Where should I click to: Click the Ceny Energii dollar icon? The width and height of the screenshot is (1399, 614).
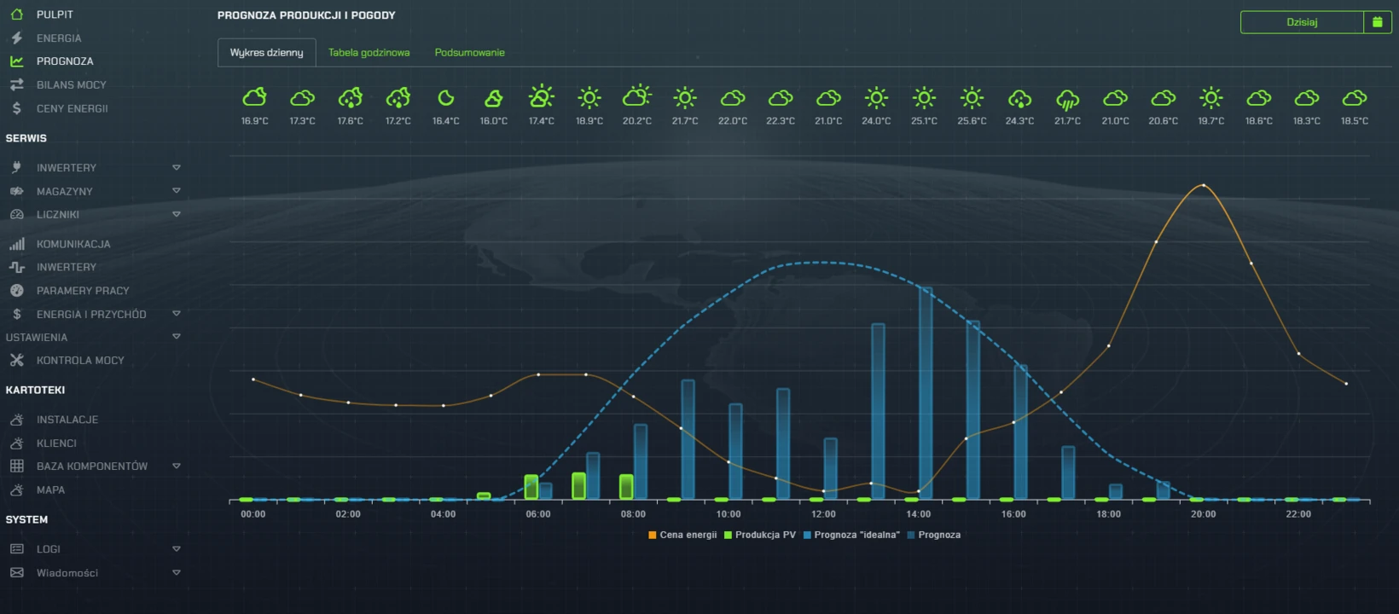click(16, 108)
